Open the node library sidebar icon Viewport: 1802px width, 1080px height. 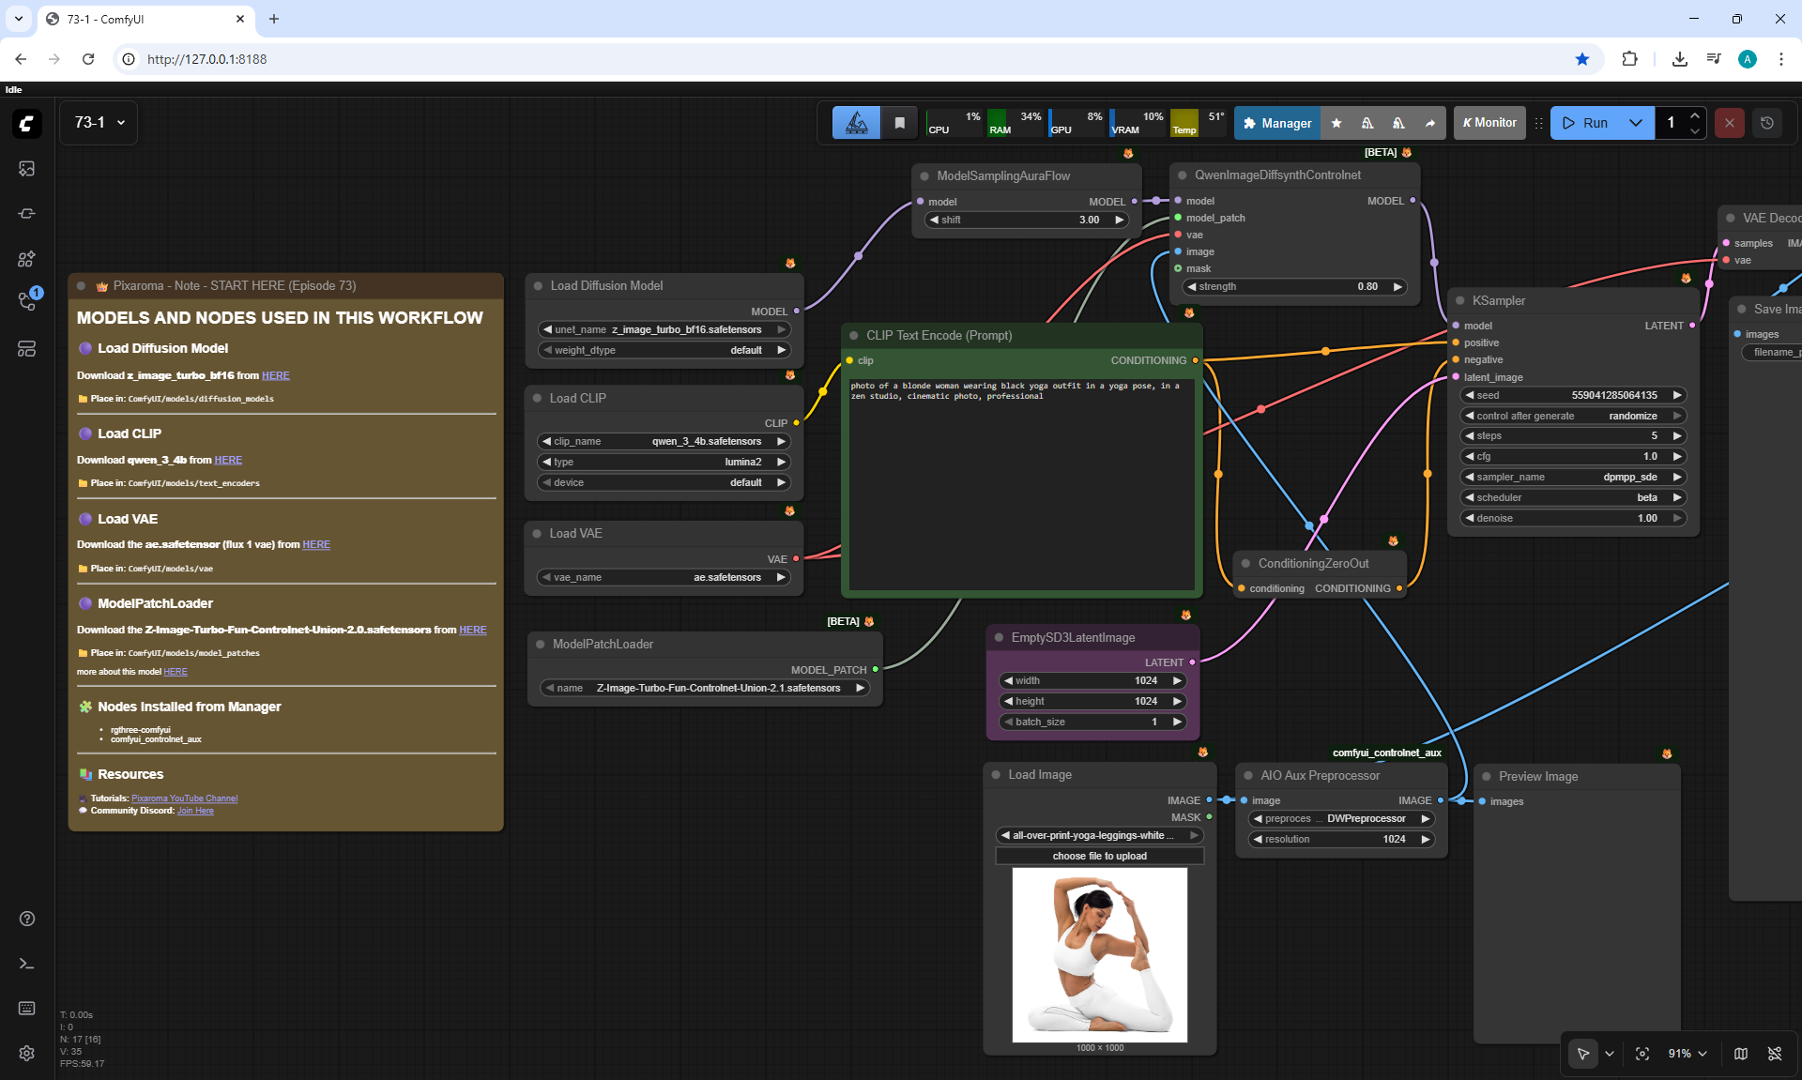[x=26, y=213]
